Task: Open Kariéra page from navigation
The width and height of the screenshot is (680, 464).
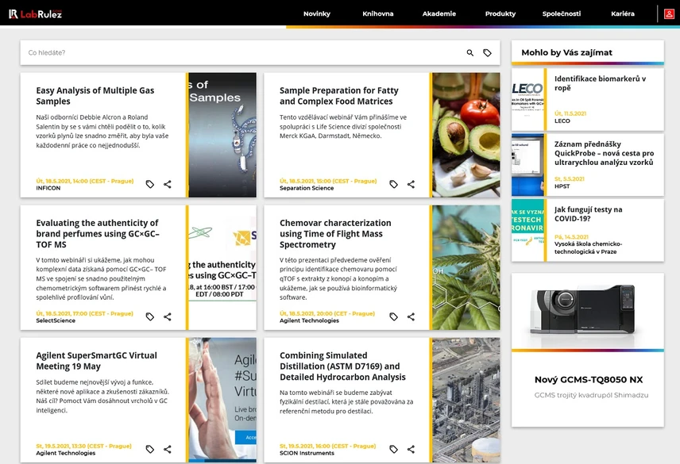Action: [x=623, y=13]
